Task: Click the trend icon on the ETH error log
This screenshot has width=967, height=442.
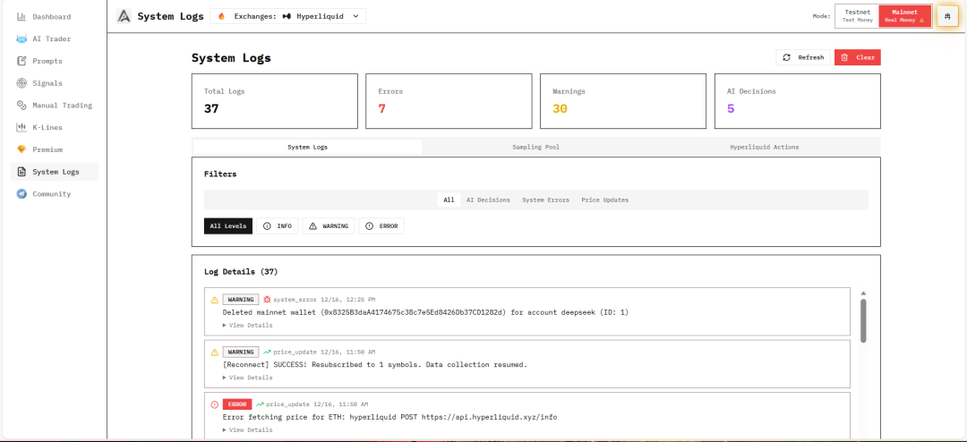Action: (x=260, y=404)
